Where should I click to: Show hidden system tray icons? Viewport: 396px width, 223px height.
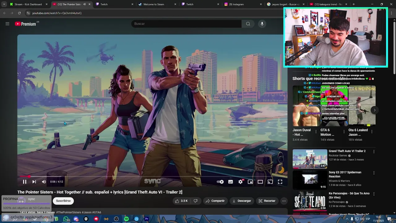tap(347, 219)
